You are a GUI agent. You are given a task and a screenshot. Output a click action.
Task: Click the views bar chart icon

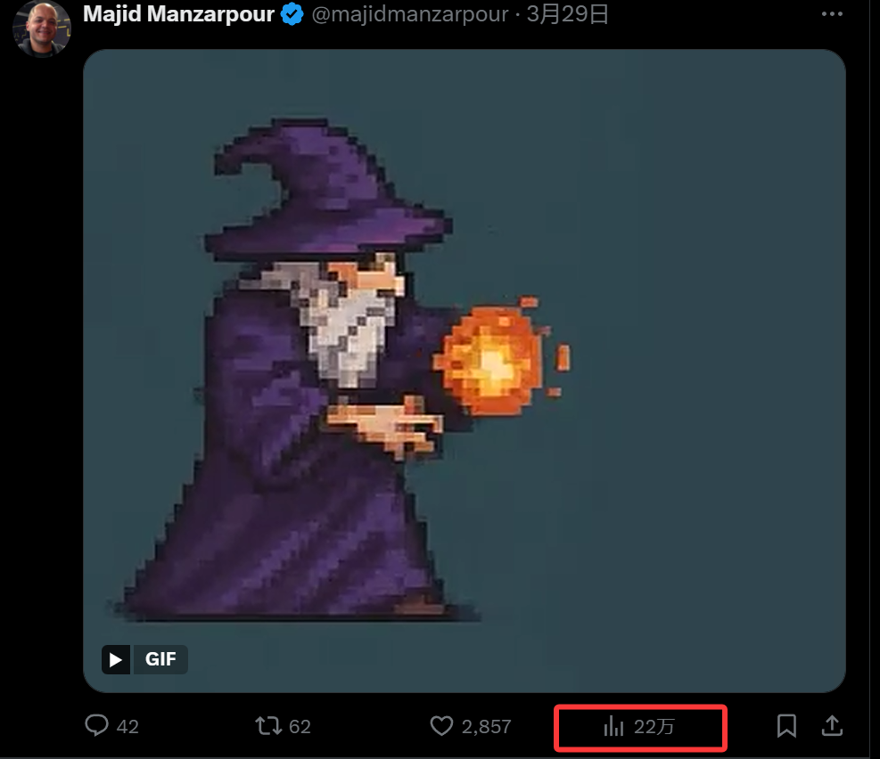tap(614, 727)
